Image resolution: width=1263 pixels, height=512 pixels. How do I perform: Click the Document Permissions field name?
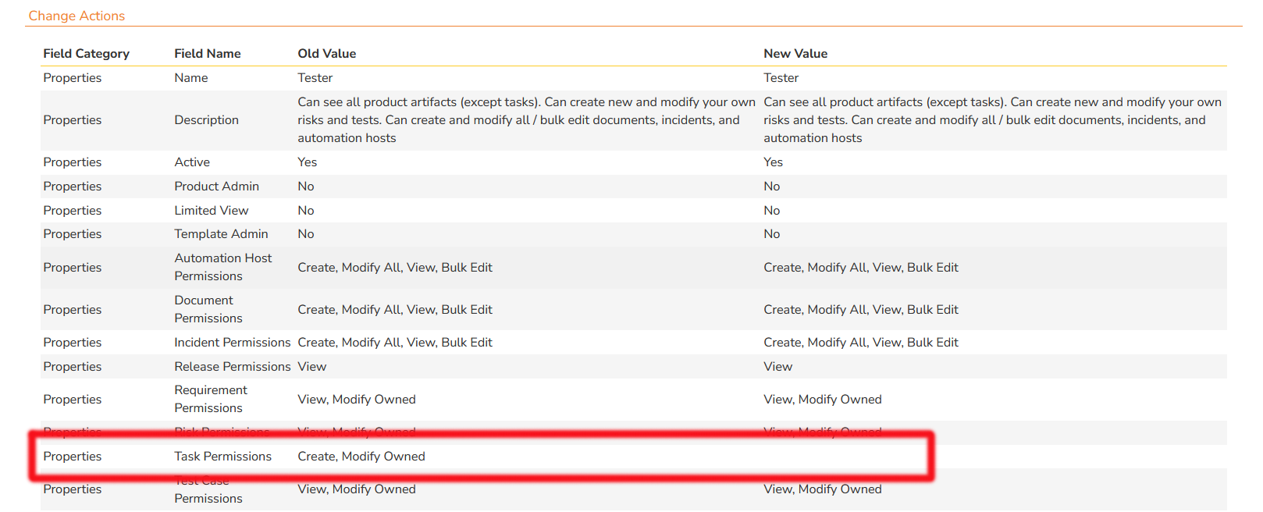(208, 309)
